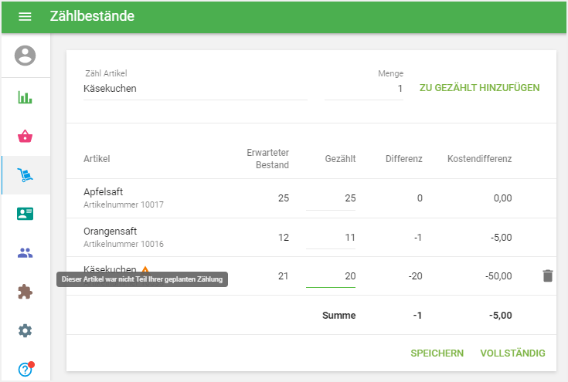Open the customer ID card icon
Screen dimensions: 568x382
[x=26, y=214]
